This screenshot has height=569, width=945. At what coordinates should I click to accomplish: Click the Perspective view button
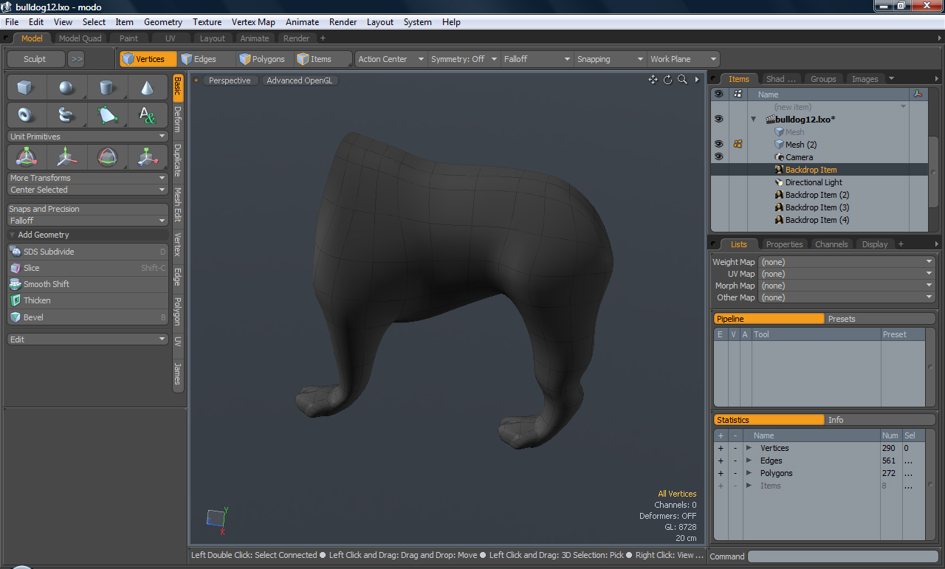(230, 80)
